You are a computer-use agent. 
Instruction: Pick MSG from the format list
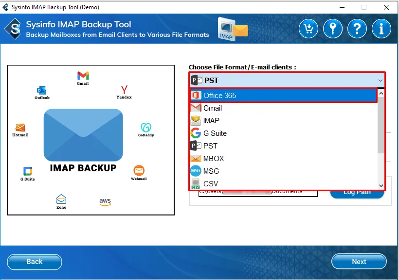click(x=284, y=171)
